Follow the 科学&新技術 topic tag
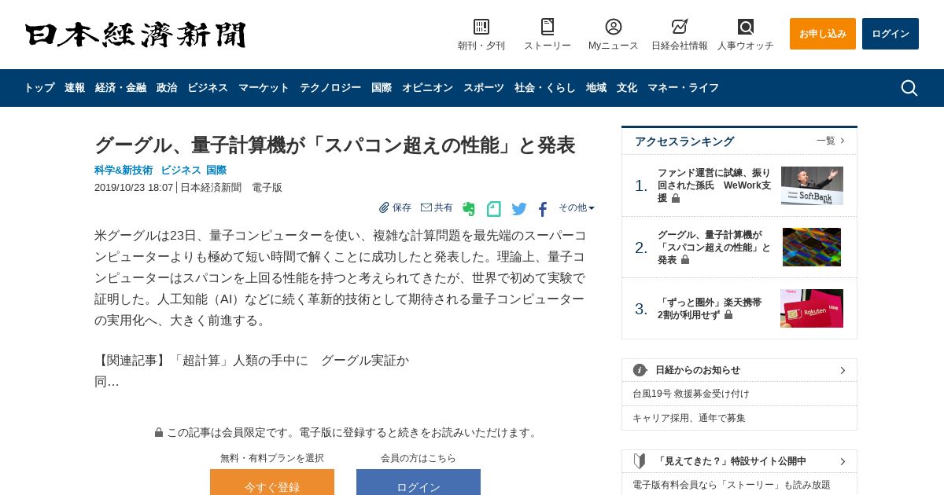Image resolution: width=944 pixels, height=495 pixels. (x=124, y=170)
